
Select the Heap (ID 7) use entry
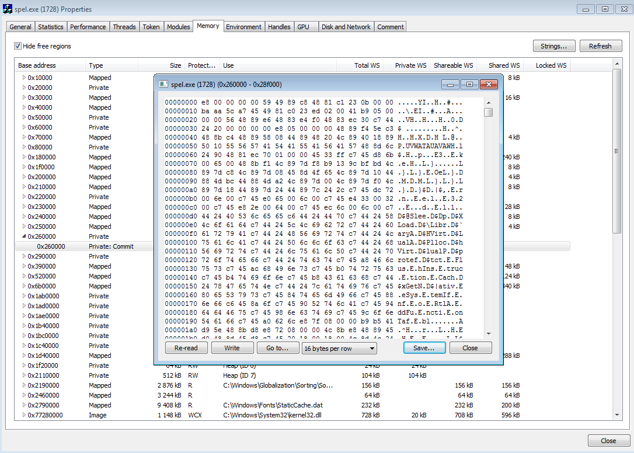point(239,375)
